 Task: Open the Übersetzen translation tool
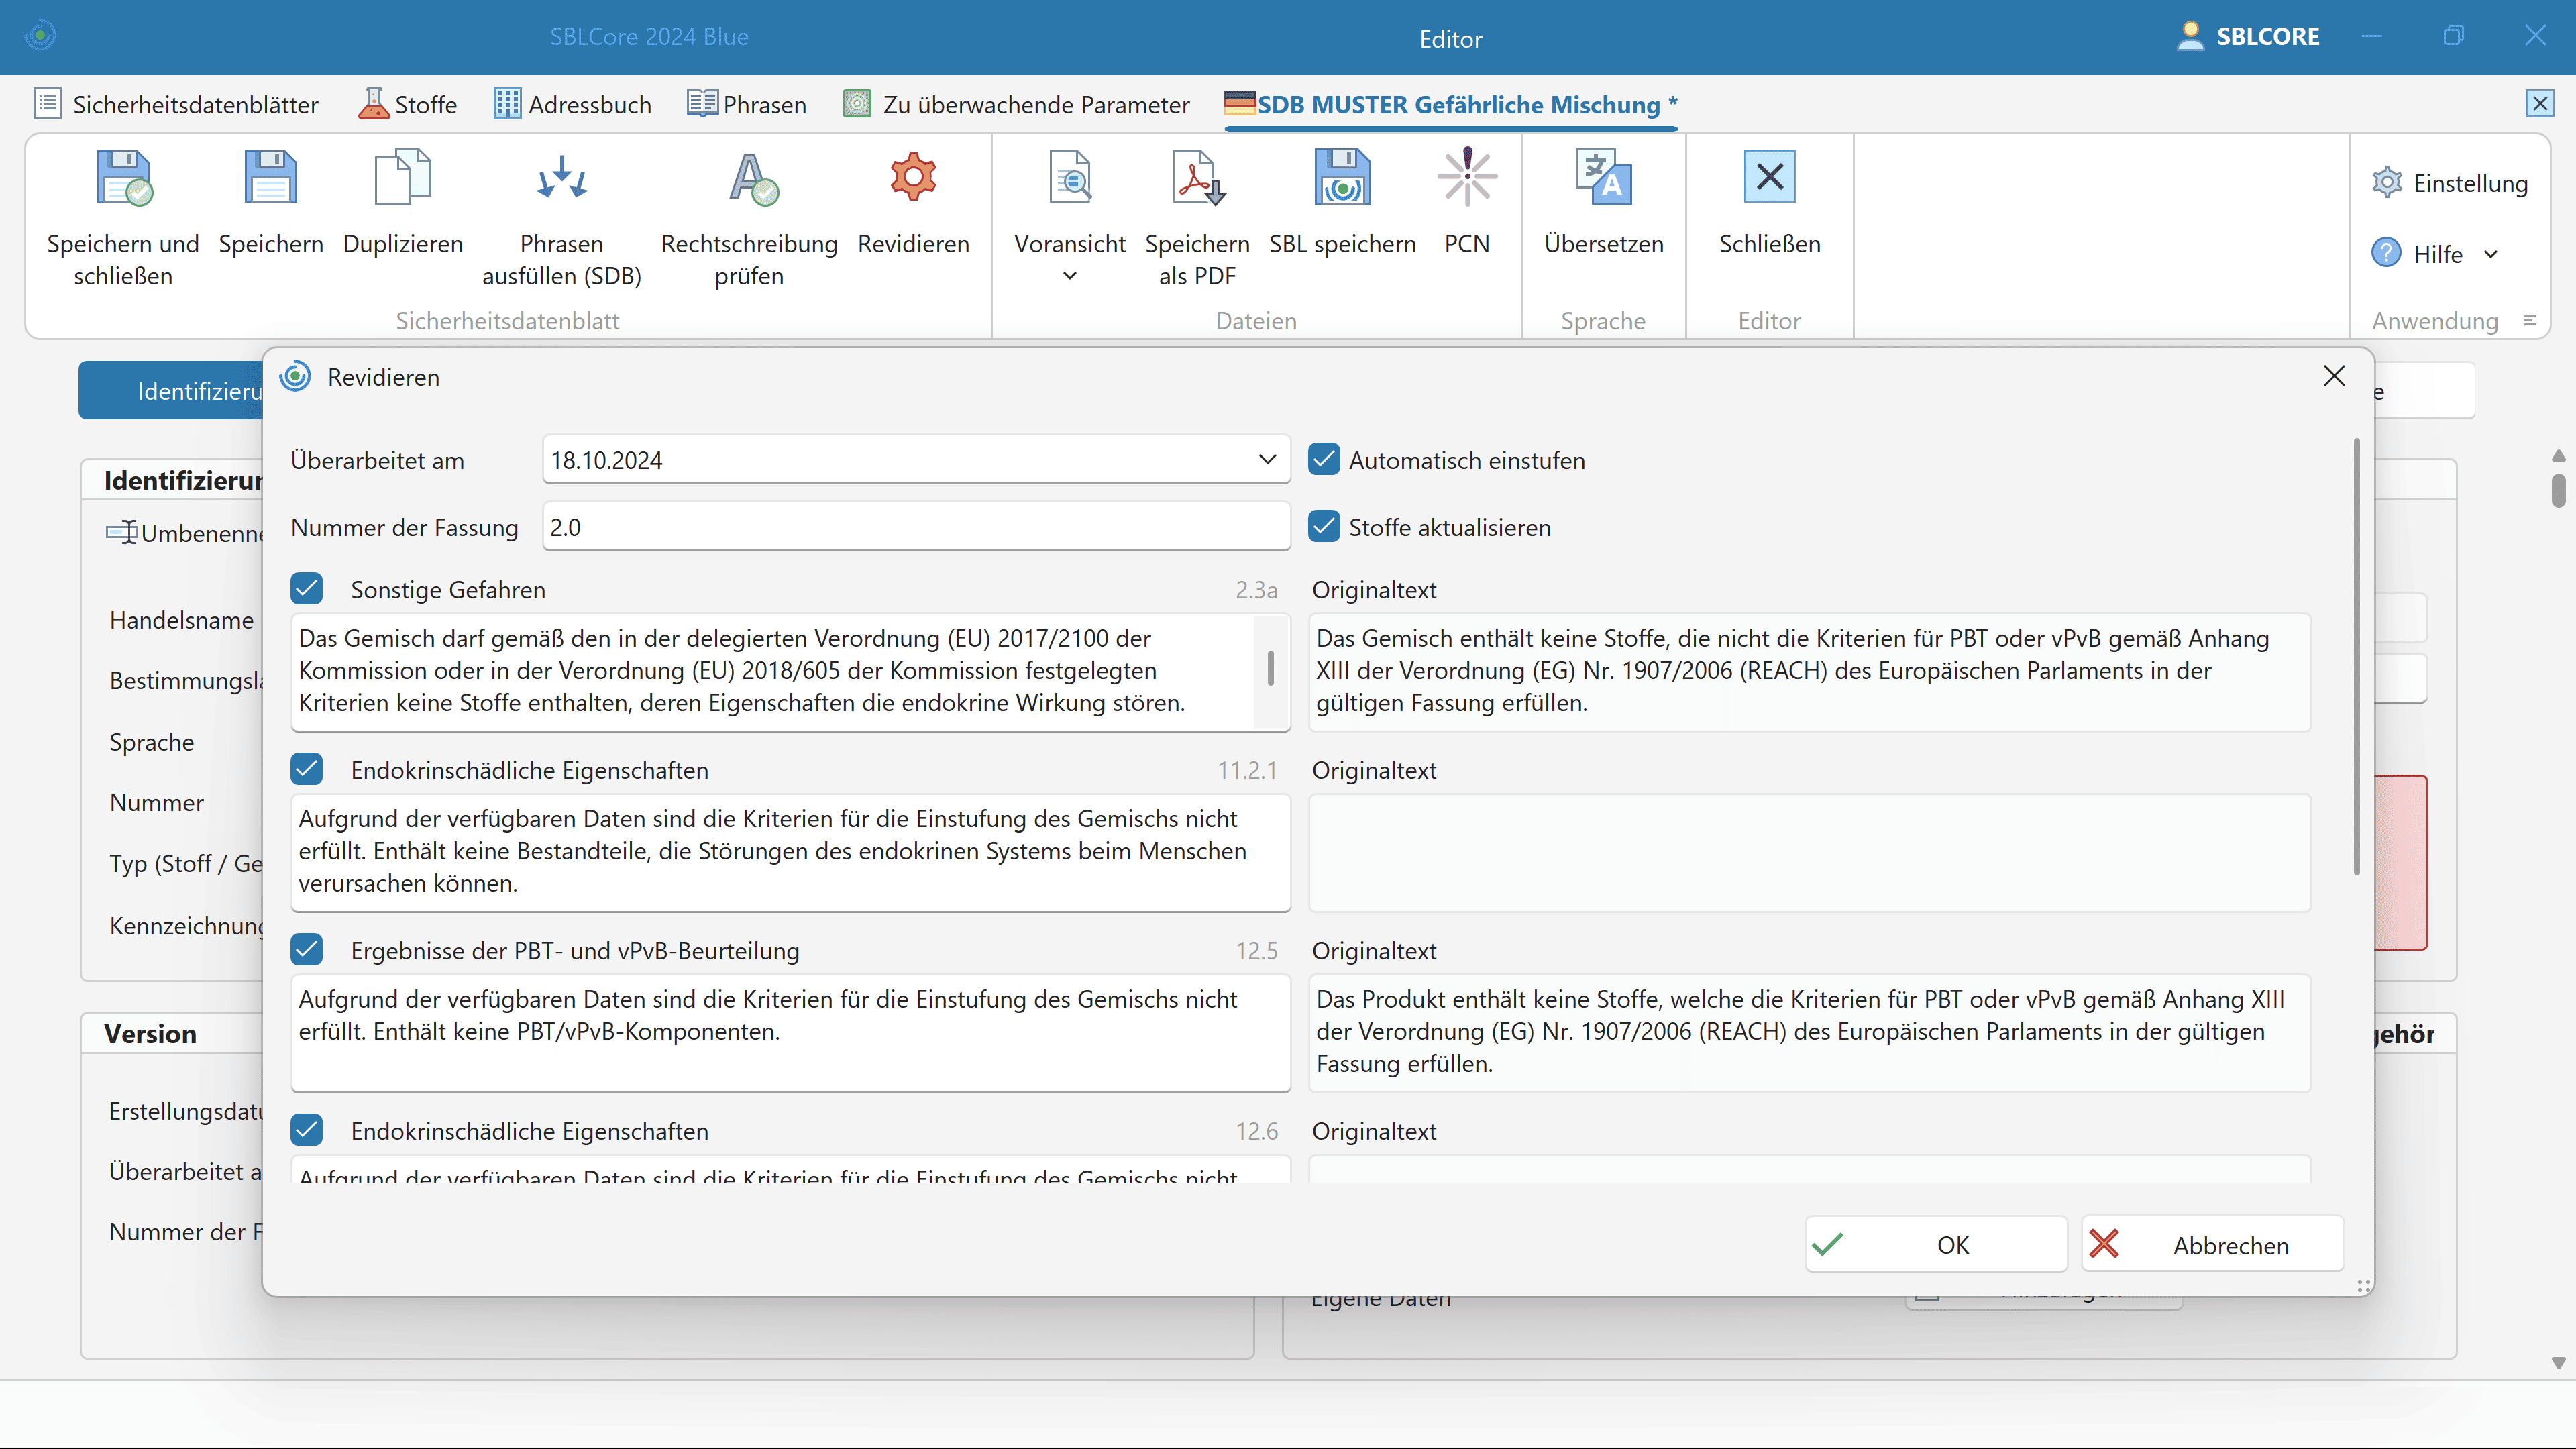(x=1603, y=178)
